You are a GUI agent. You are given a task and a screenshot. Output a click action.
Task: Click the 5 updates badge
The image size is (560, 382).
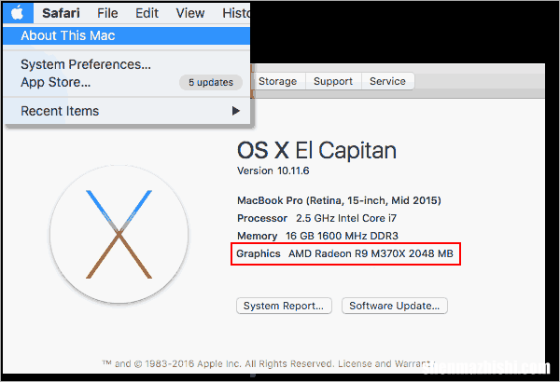[211, 82]
